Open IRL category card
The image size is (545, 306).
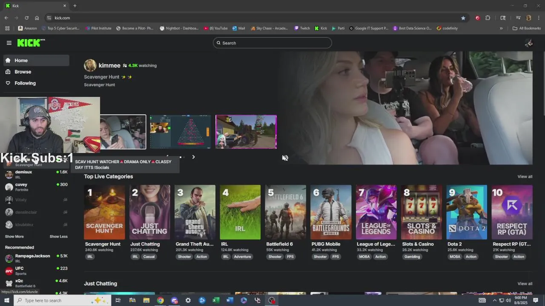[x=240, y=212]
